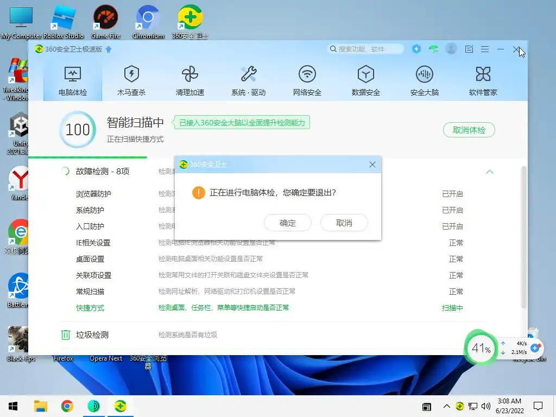Select the 浏览器防护 row
Viewport: 556px width, 417px height.
click(269, 194)
